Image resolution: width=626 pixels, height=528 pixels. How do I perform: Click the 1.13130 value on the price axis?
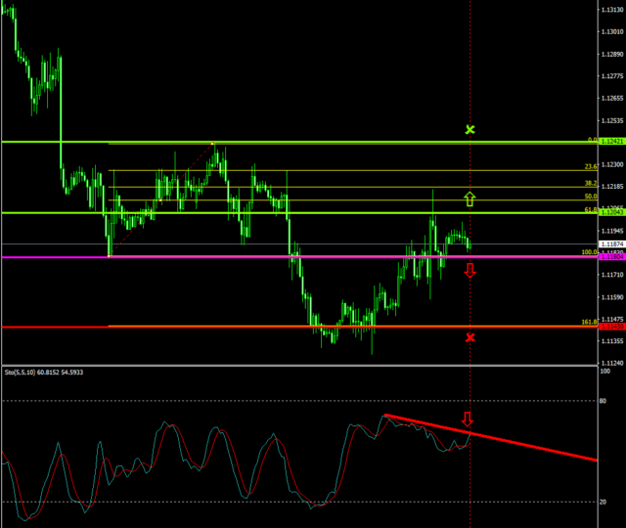tap(610, 11)
